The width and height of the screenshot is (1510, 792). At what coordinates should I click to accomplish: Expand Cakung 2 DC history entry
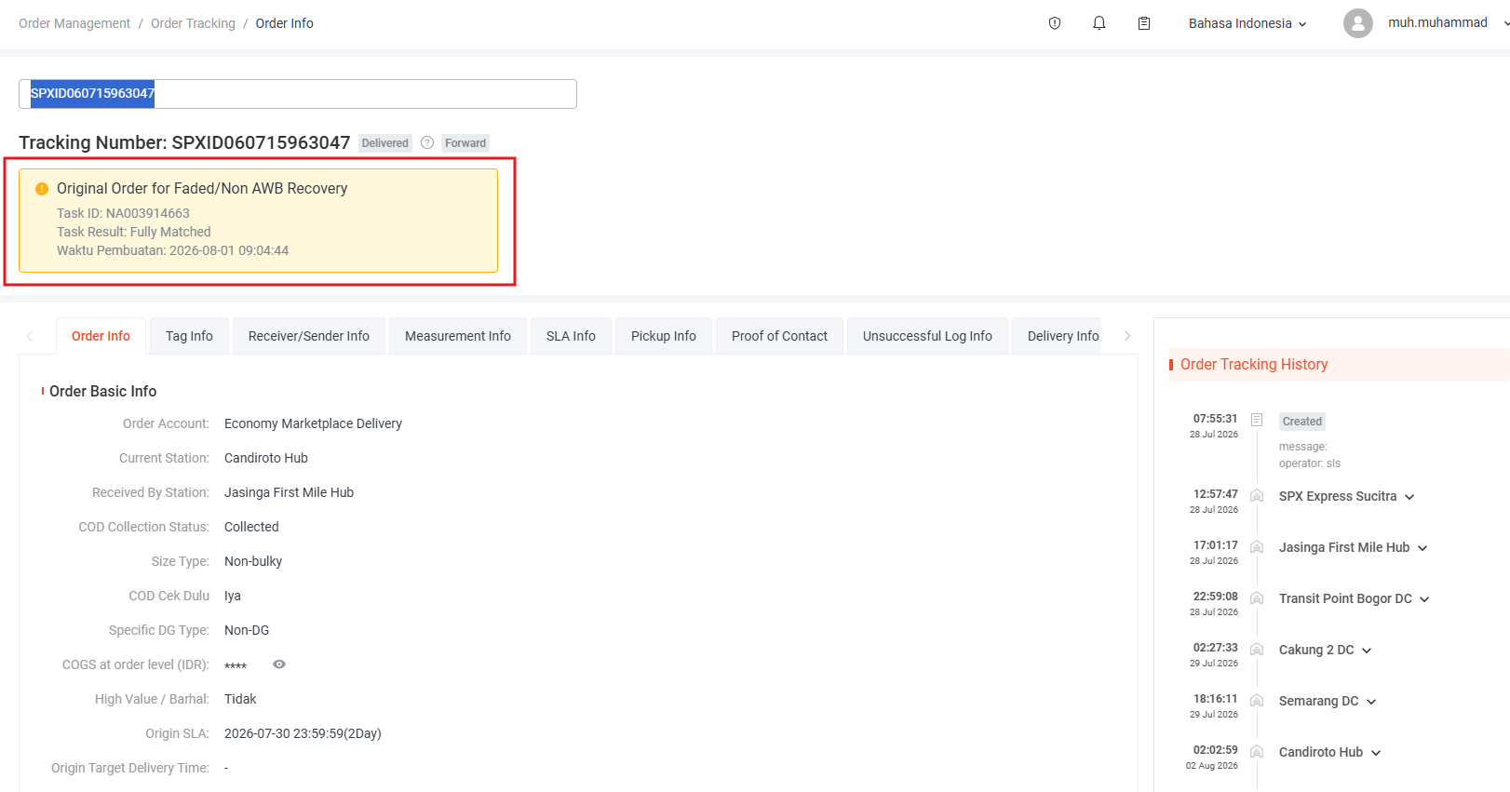click(x=1367, y=651)
